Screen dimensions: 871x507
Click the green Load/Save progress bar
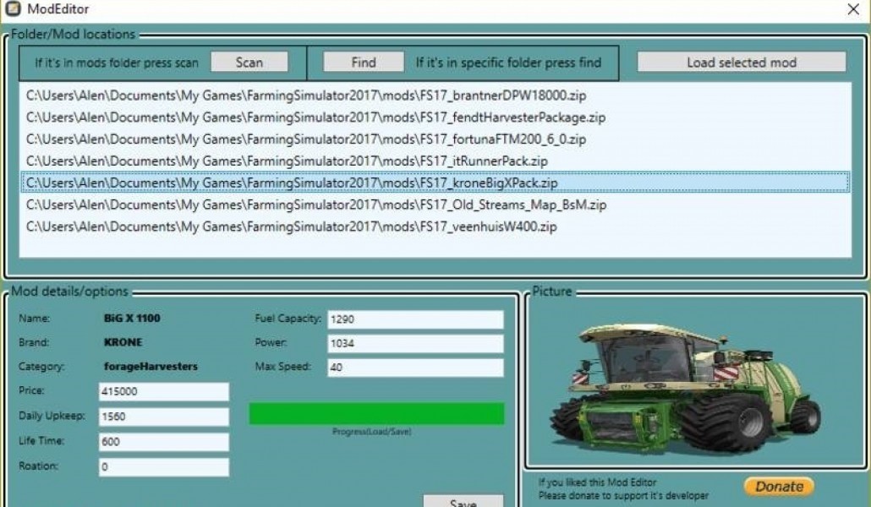[x=376, y=413]
